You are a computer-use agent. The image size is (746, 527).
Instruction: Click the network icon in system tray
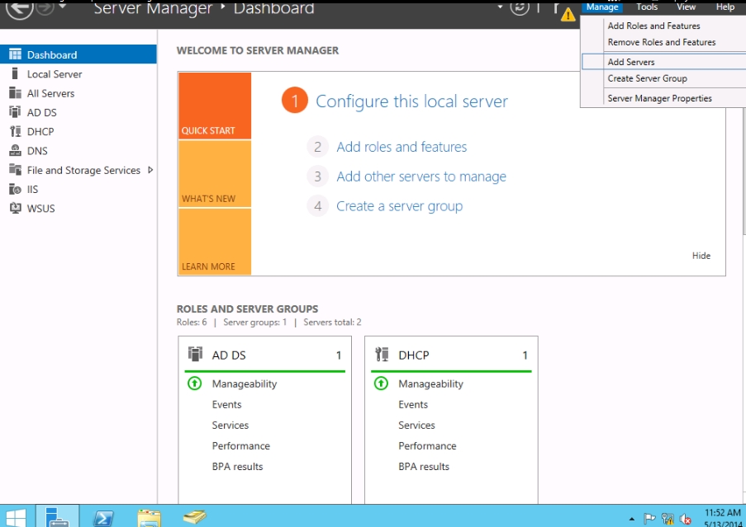pos(668,519)
